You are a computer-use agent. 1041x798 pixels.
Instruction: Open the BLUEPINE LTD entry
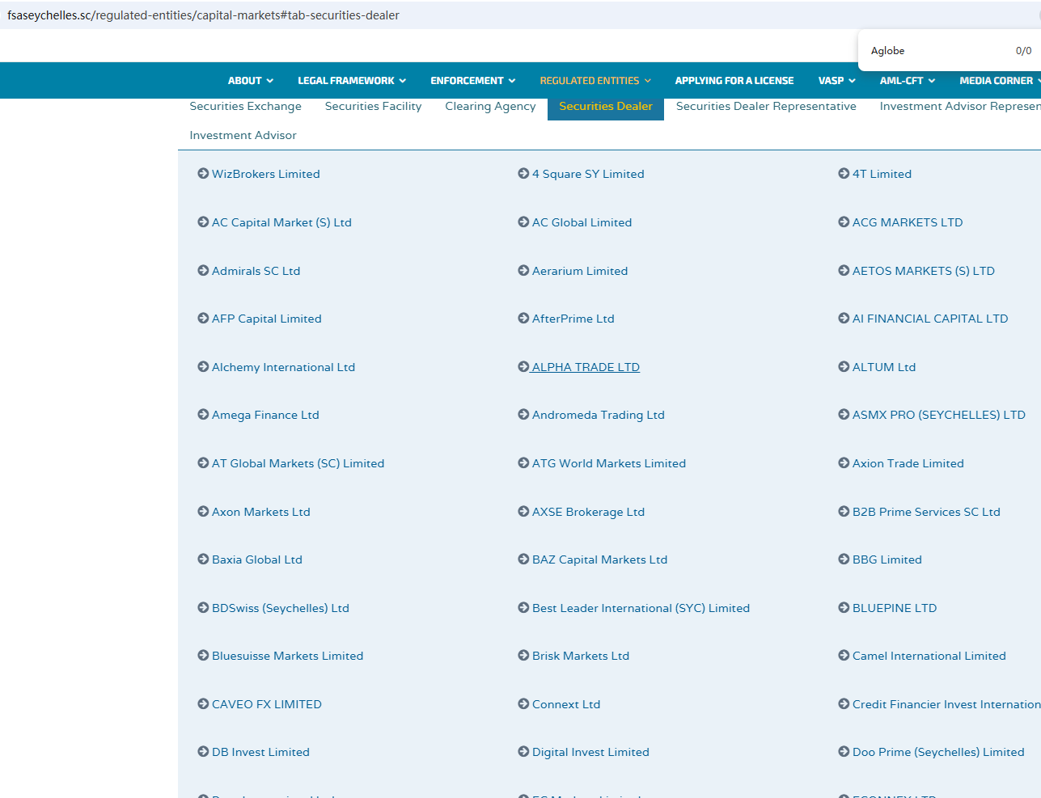(895, 608)
